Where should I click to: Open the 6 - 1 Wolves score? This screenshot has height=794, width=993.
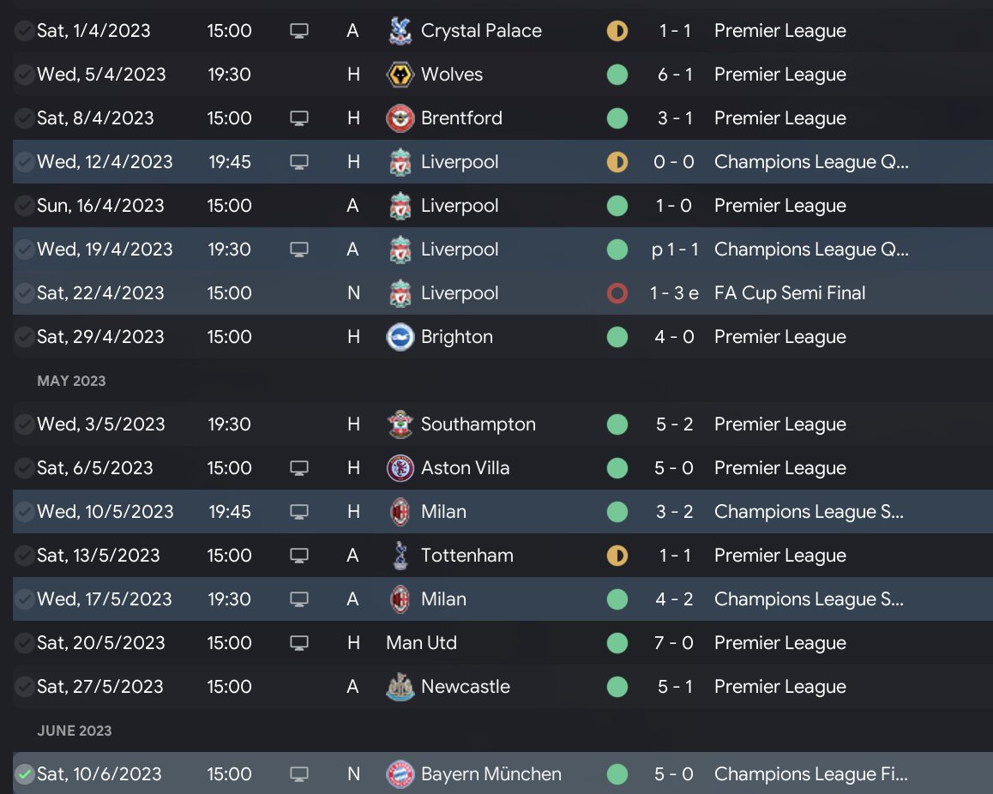[675, 75]
